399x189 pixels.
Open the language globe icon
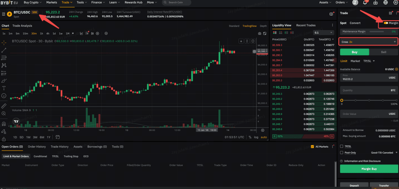(386, 2)
